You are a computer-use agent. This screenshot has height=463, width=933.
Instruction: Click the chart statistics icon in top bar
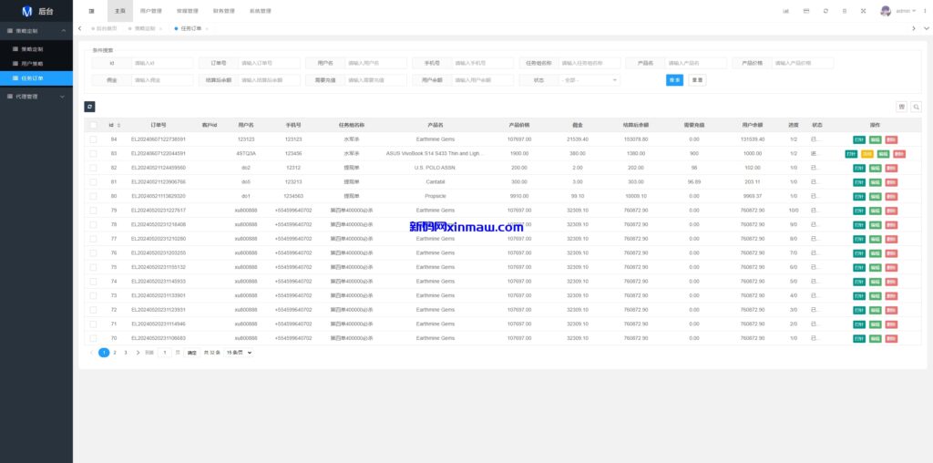(786, 11)
